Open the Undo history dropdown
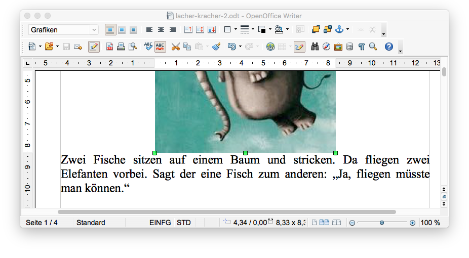This screenshot has height=258, width=469. [x=240, y=47]
